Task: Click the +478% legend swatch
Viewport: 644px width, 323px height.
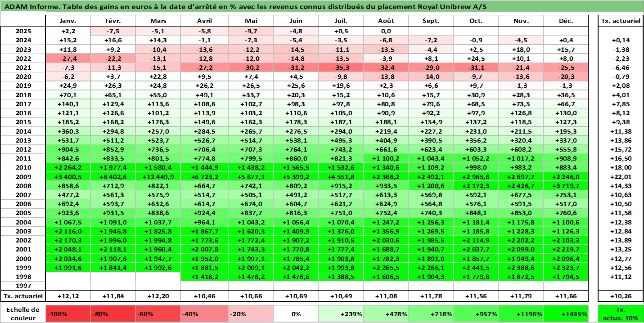Action: coord(386,314)
